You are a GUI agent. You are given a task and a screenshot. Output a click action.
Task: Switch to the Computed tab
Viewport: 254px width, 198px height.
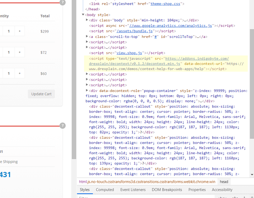click(105, 190)
